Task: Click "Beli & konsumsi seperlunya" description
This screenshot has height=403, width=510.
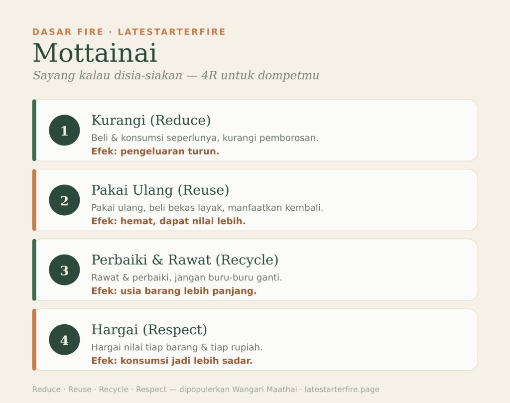Action: tap(154, 138)
